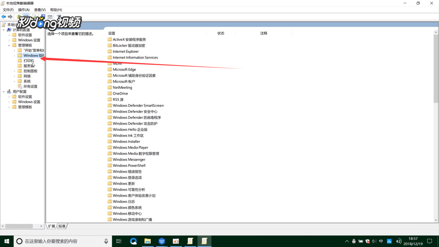Click the list's vertical scrollbar up arrow
Image resolution: width=439 pixels, height=247 pixels.
click(436, 32)
